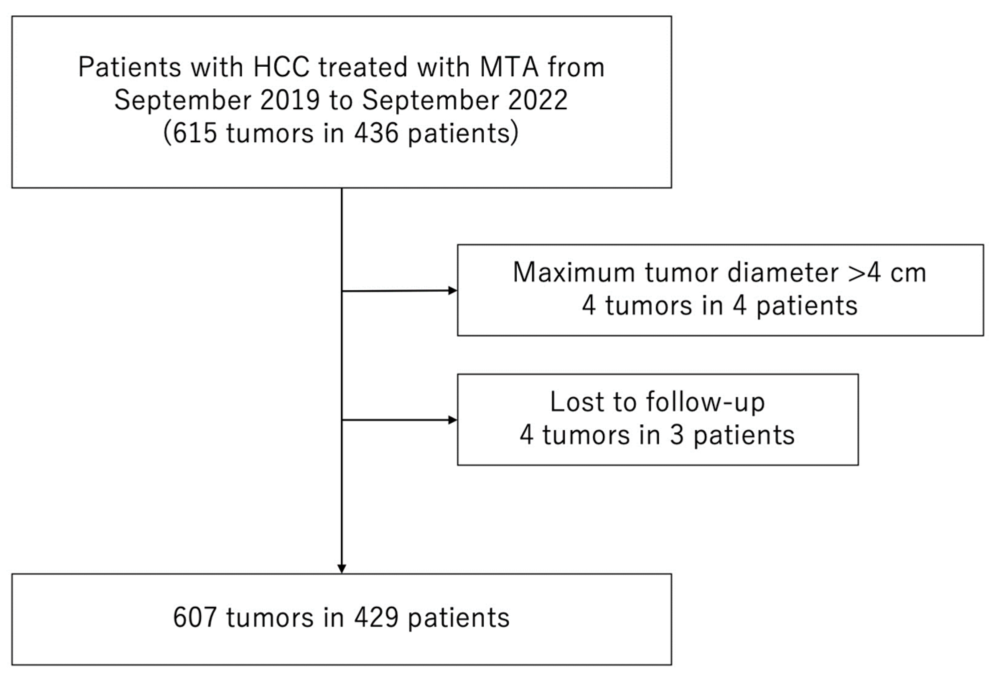This screenshot has width=995, height=673.
Task: Click the '(615 tumors in 436 patients)' text
Action: [x=341, y=133]
